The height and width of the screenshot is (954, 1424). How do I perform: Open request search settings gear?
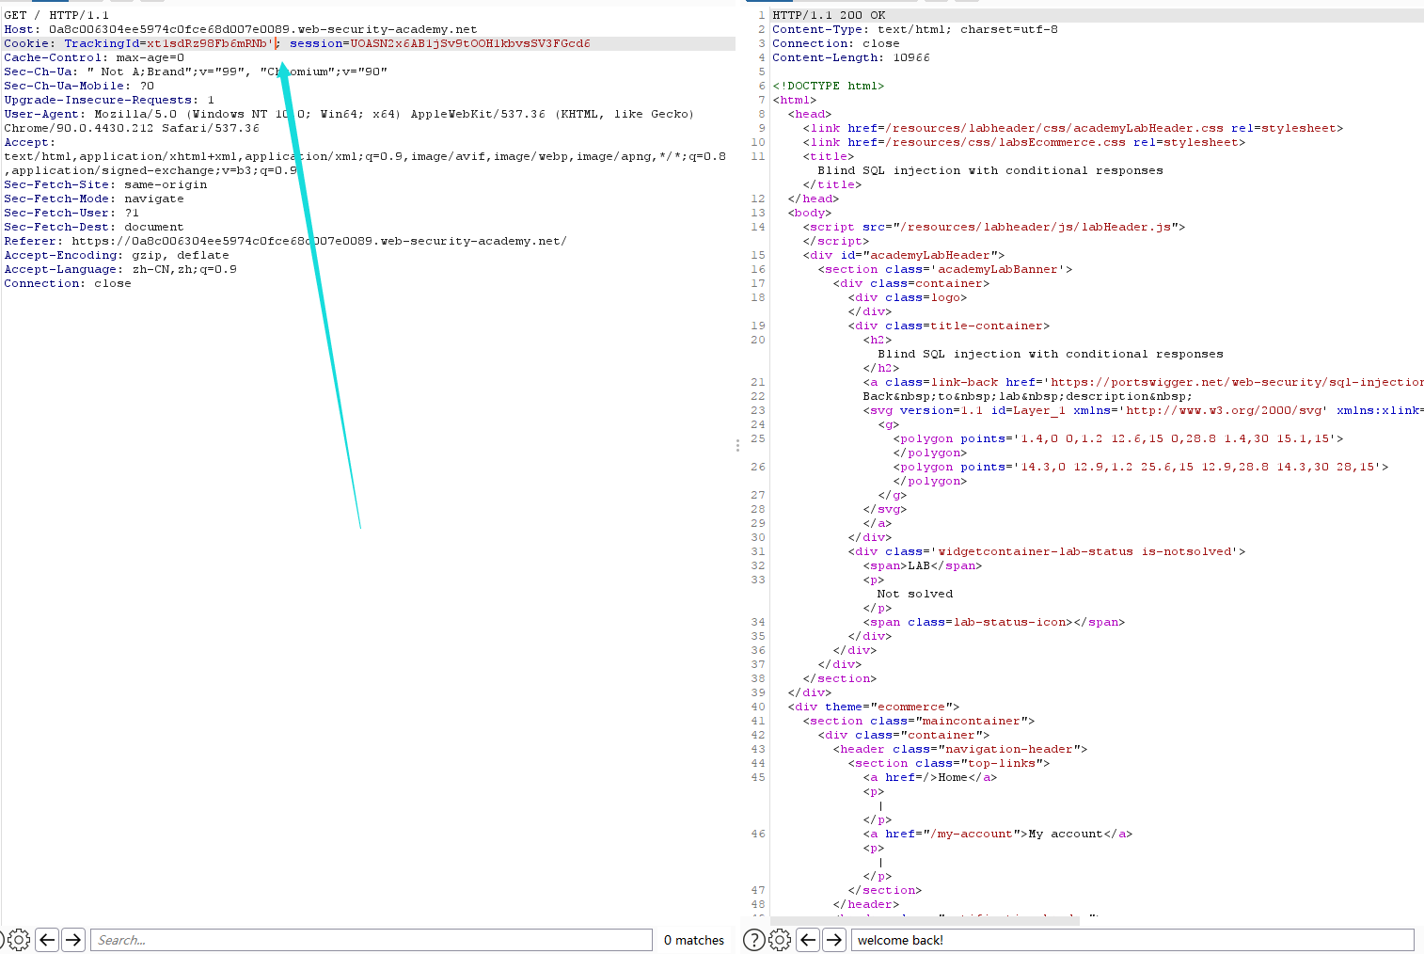click(x=19, y=939)
